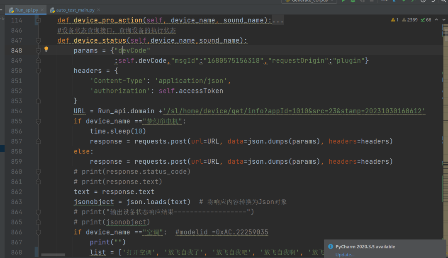
Task: Switch to the Run_api.py tab
Action: pos(26,10)
